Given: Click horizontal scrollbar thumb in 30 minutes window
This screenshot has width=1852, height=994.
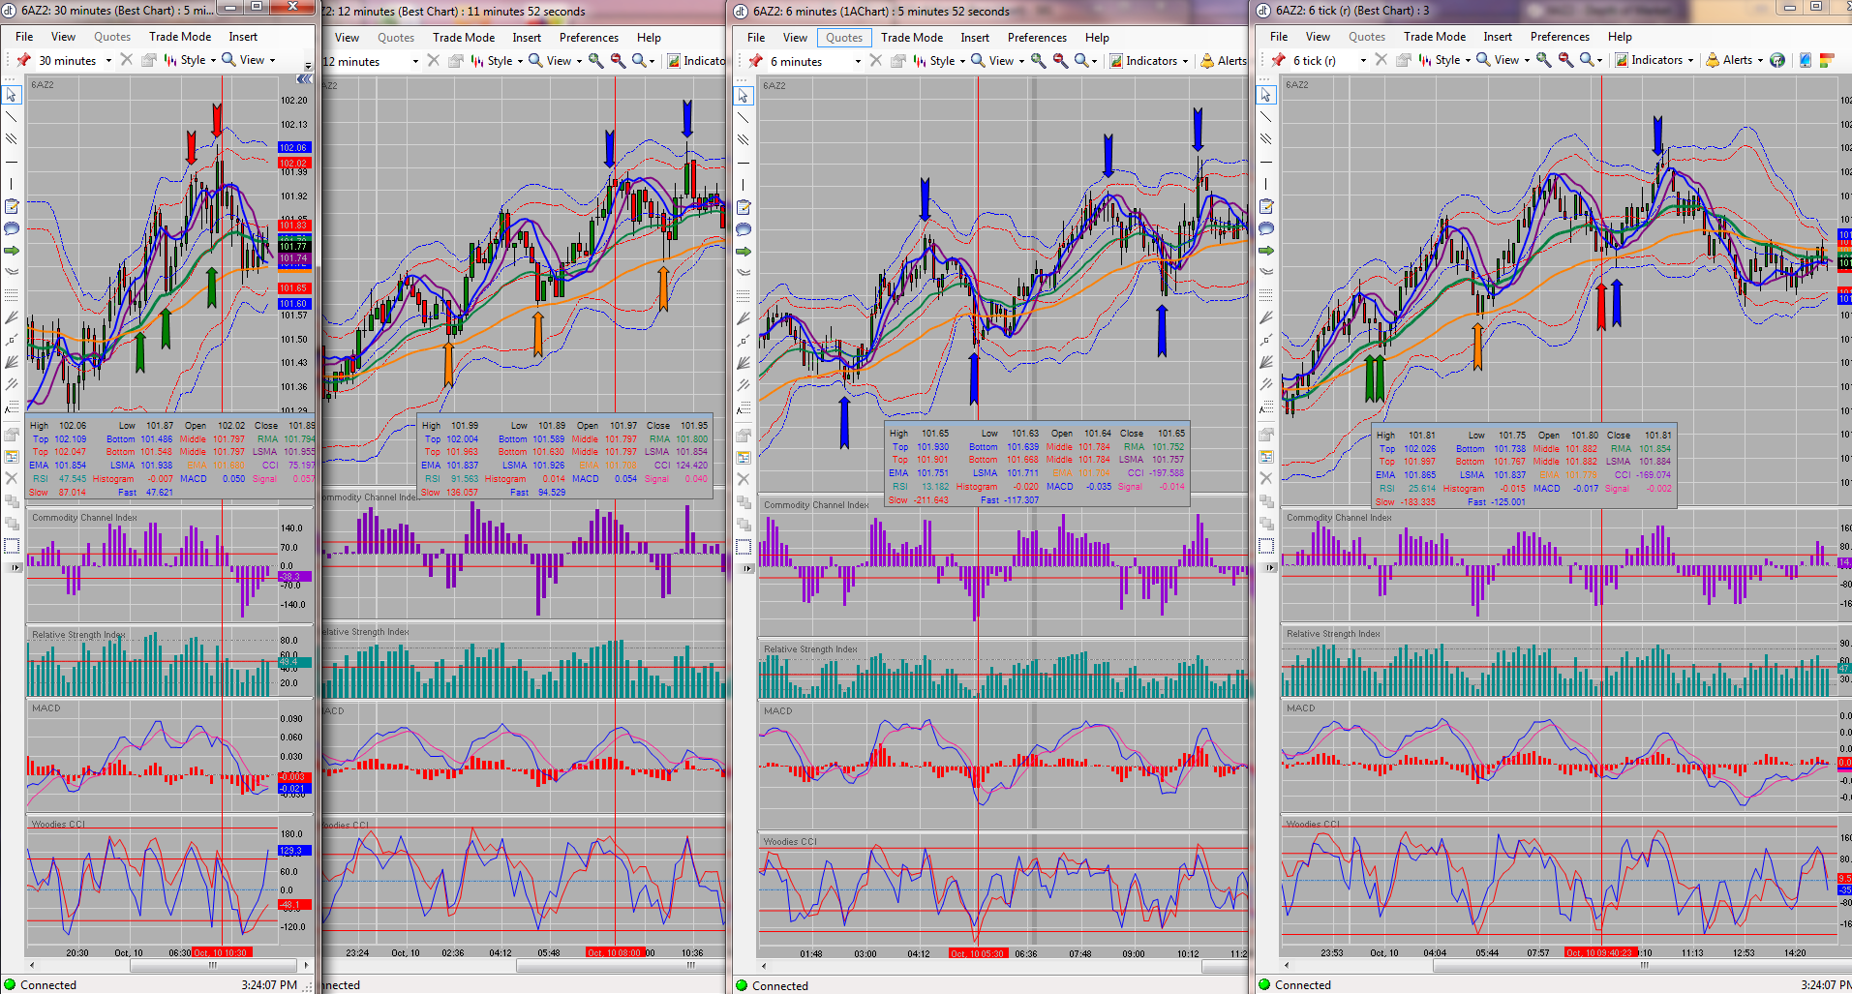Looking at the screenshot, I should tap(215, 965).
